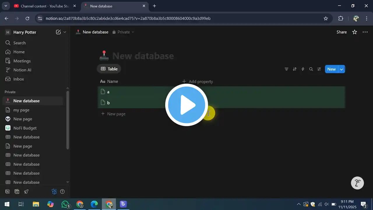Add this page to favorites star
The width and height of the screenshot is (373, 210).
[x=355, y=32]
